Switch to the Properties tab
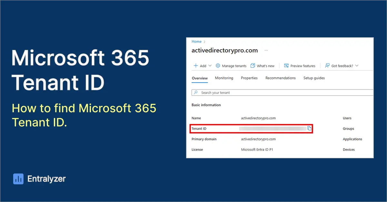Image resolution: width=387 pixels, height=202 pixels. (x=249, y=78)
